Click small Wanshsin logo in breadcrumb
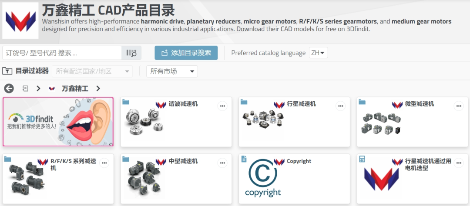470x206 pixels. [x=52, y=89]
